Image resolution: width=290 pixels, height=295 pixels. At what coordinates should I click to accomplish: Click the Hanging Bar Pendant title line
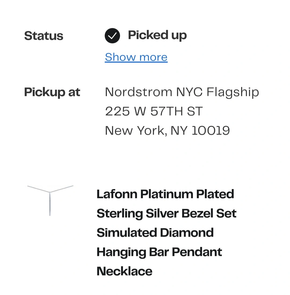pos(159,252)
